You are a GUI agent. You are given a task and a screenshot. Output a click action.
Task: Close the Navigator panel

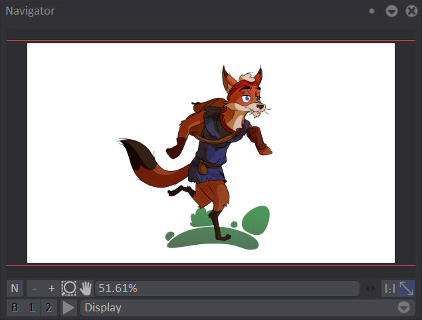pyautogui.click(x=409, y=11)
